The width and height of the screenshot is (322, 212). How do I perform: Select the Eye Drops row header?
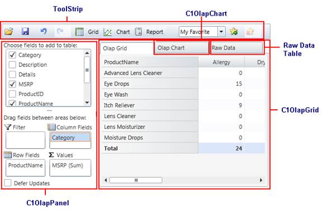[x=150, y=84]
